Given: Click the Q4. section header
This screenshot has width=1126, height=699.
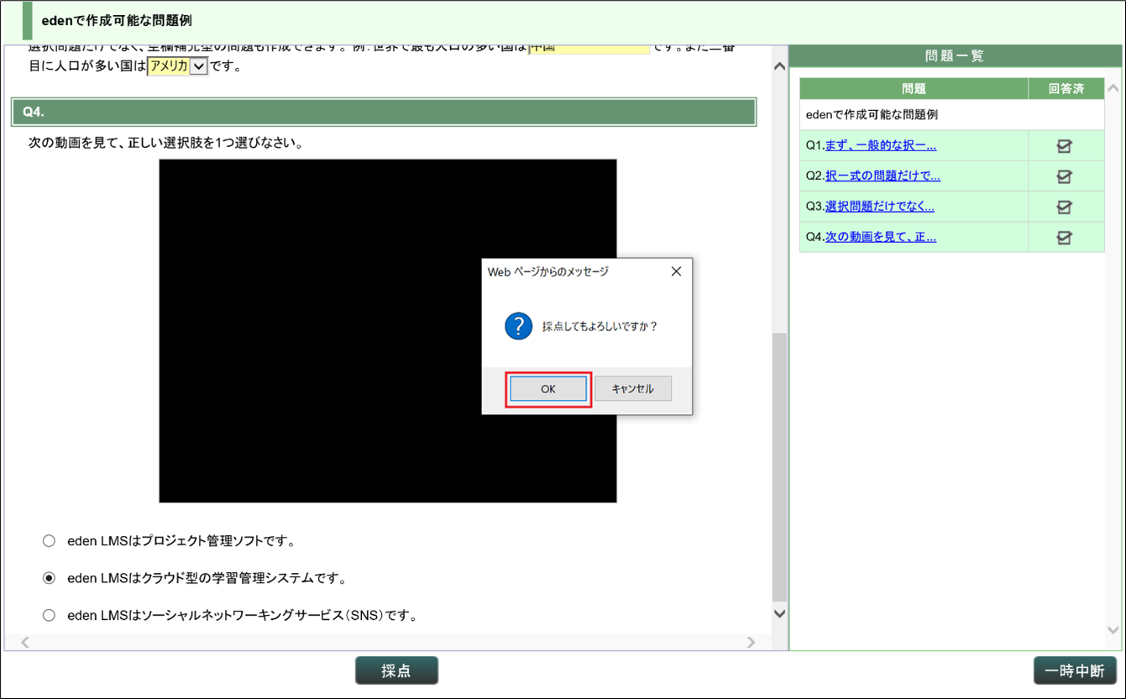Looking at the screenshot, I should 384,112.
